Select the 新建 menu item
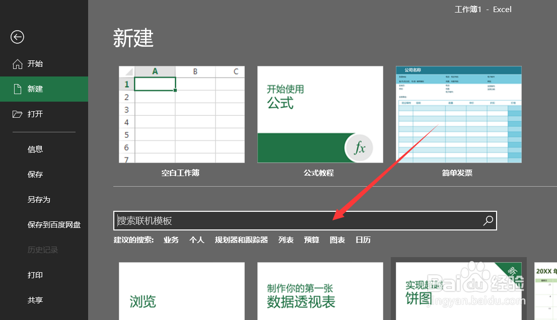Viewport: 557px width, 320px height. 44,89
